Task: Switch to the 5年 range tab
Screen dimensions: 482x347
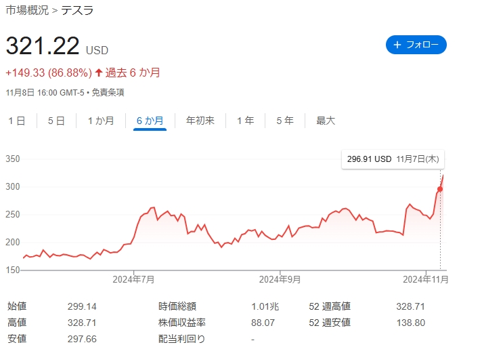Action: point(285,121)
